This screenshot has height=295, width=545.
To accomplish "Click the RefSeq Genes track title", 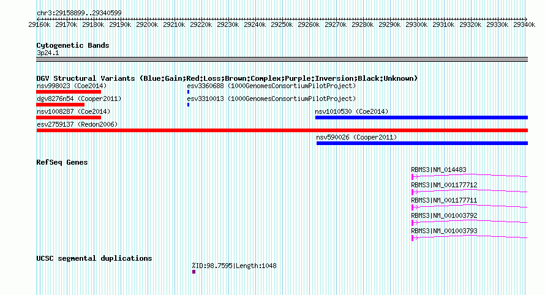I will [62, 162].
